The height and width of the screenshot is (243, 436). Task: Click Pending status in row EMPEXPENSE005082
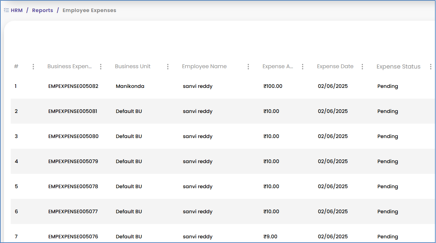click(x=388, y=86)
